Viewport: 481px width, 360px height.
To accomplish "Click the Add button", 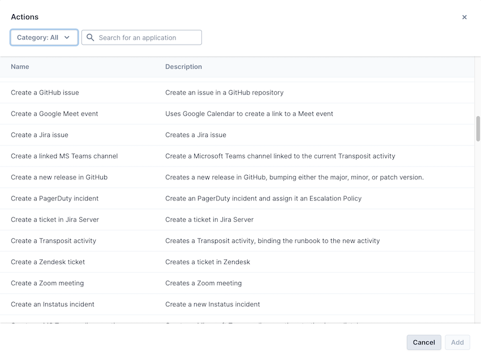I will [x=457, y=342].
